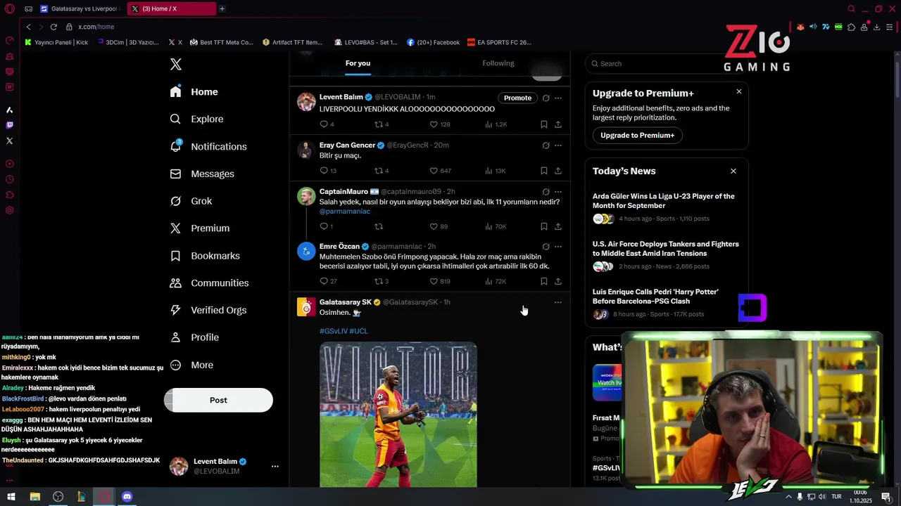The width and height of the screenshot is (901, 506).
Task: Open U.S. Air Force tankers news item
Action: (x=666, y=255)
